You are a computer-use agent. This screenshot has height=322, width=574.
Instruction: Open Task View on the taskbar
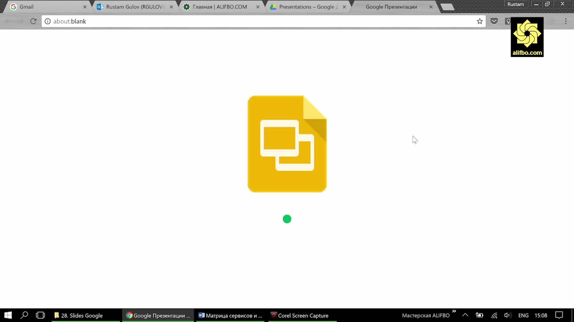click(40, 315)
